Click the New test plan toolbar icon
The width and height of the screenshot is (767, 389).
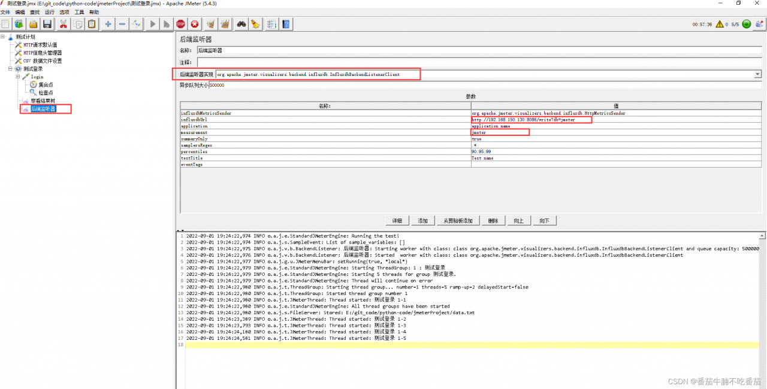click(5, 24)
